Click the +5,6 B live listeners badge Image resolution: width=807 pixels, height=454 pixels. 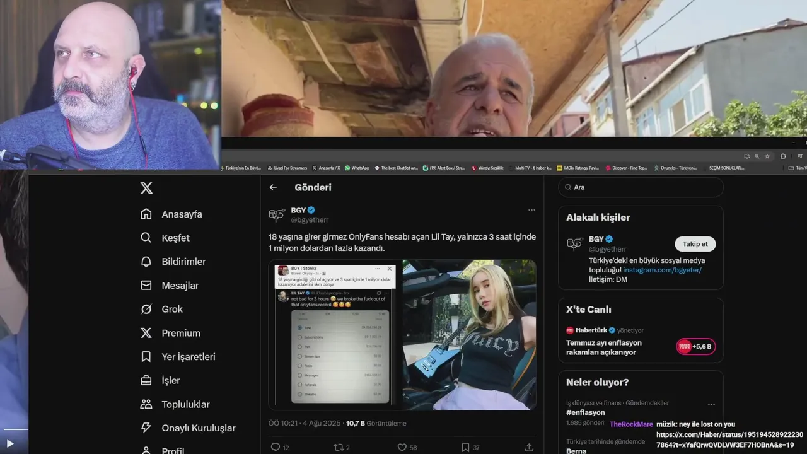(695, 346)
